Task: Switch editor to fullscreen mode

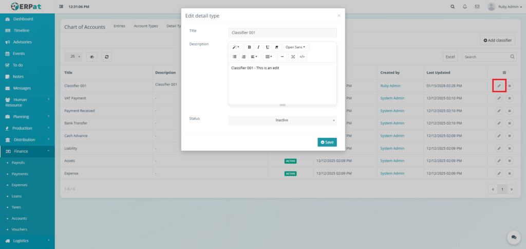Action: point(293,57)
